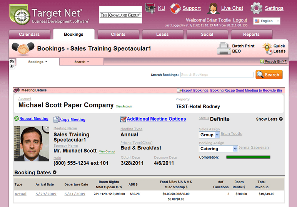This screenshot has height=207, width=297.
Task: Click the dashboard gauge icon in side panel
Action: click(12, 61)
